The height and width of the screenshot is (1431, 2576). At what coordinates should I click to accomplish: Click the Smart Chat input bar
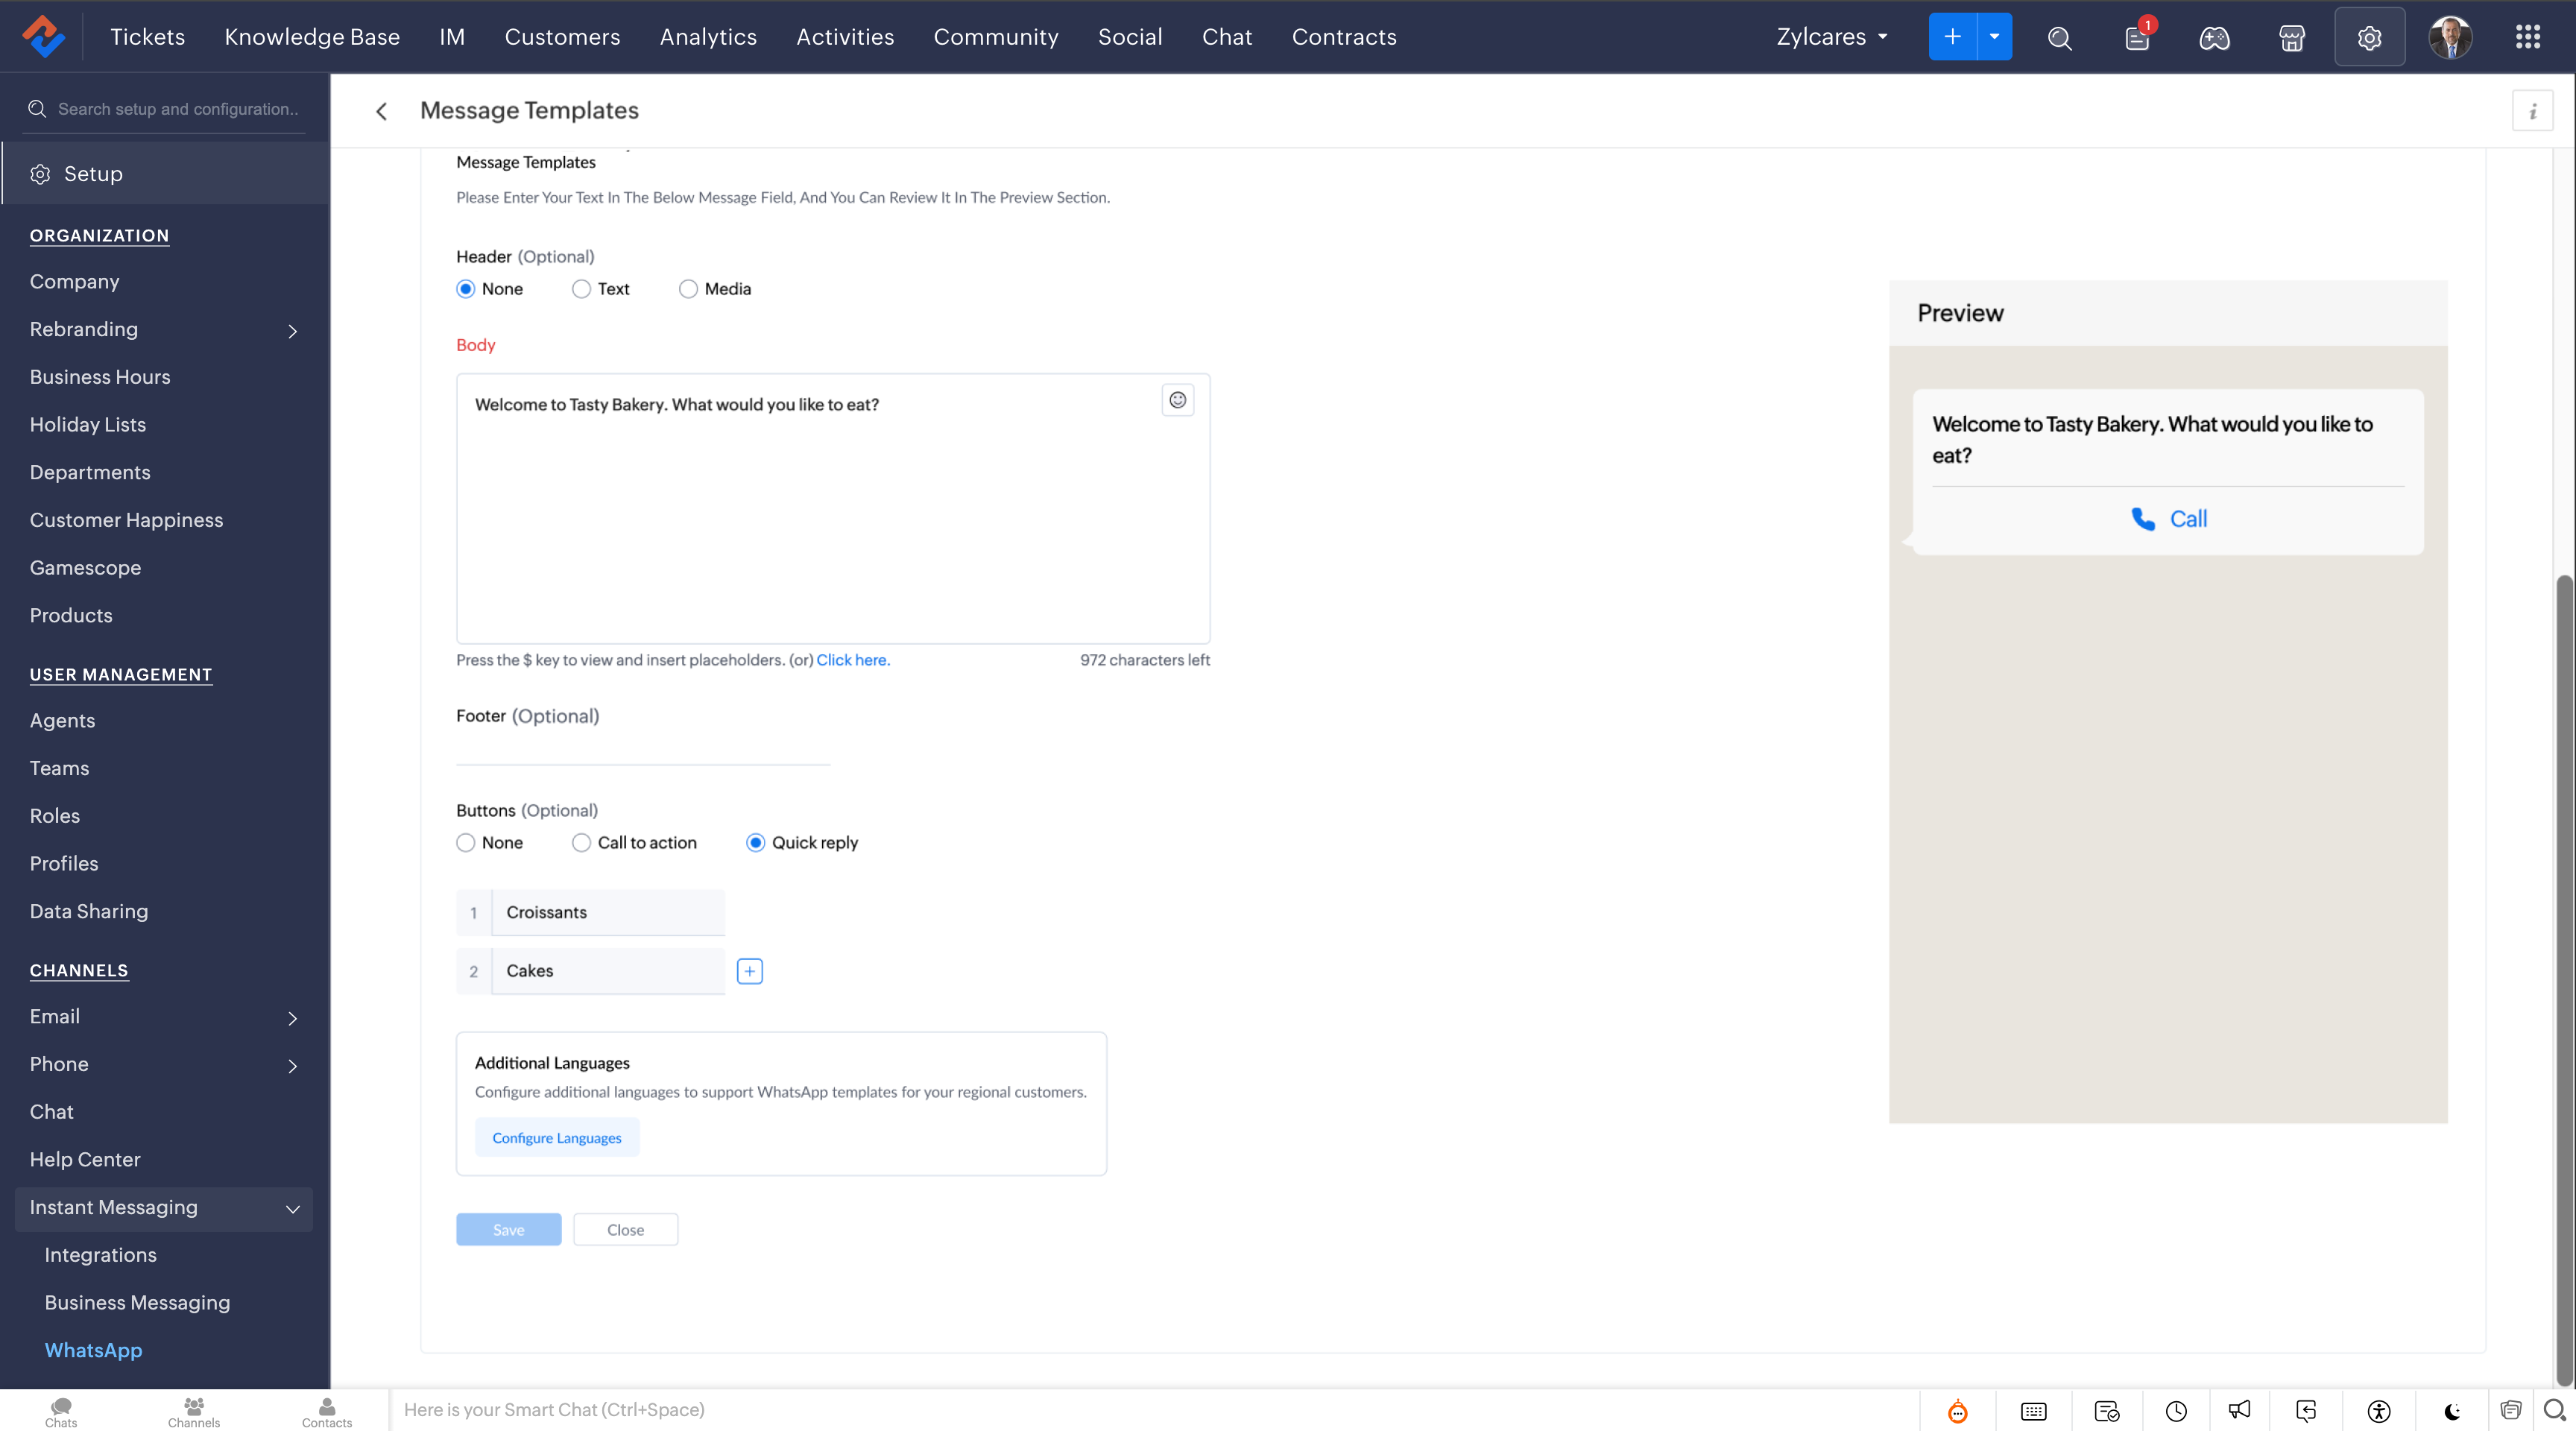[1154, 1410]
